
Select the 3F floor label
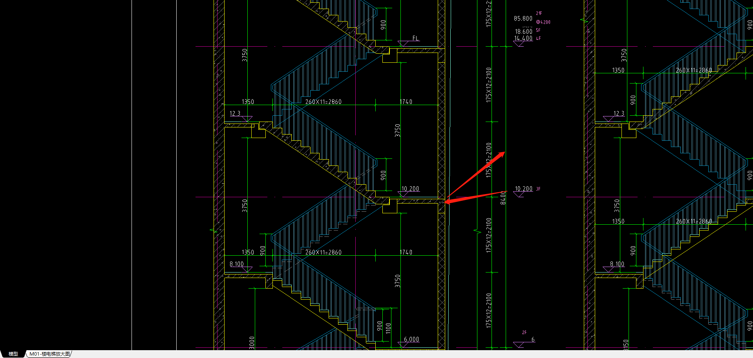point(538,189)
